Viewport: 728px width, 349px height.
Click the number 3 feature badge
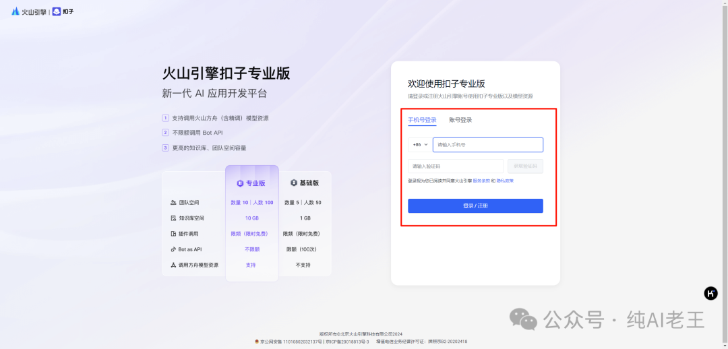tap(165, 148)
